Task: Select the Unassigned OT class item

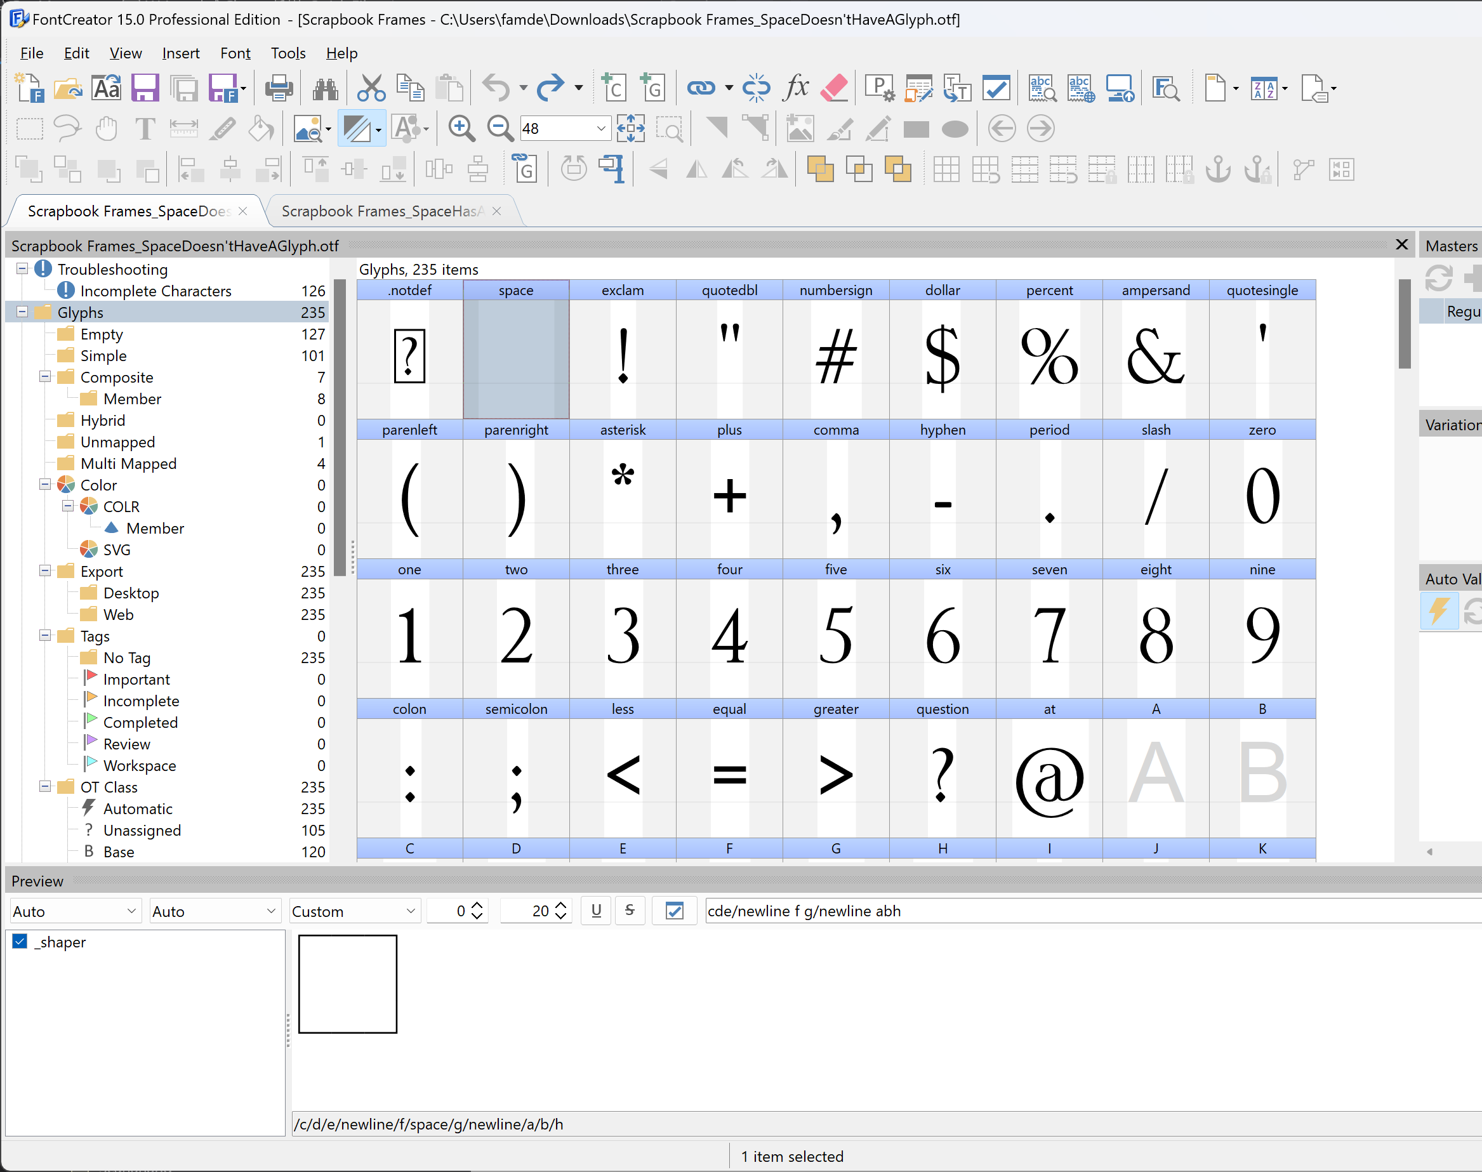Action: coord(142,830)
